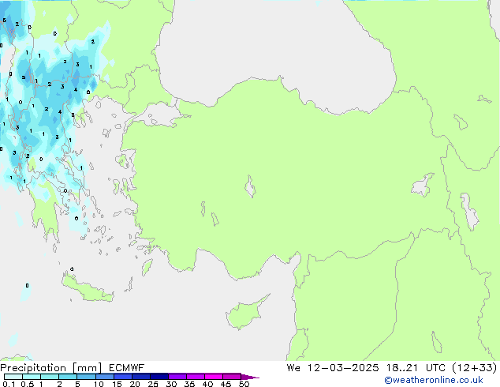Click the "30" legend scale label

pyautogui.click(x=171, y=384)
